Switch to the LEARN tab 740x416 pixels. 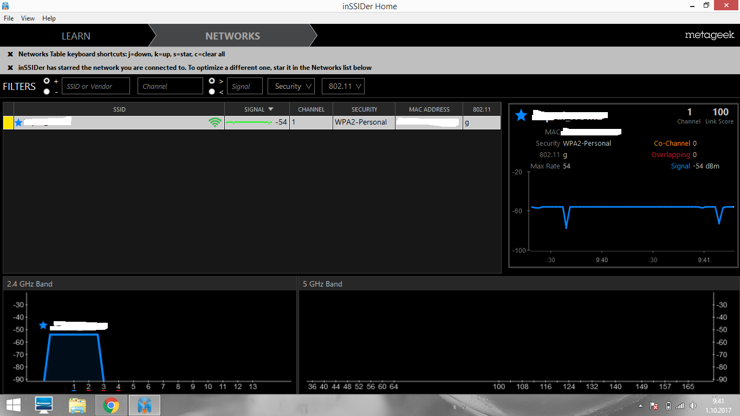pyautogui.click(x=76, y=36)
